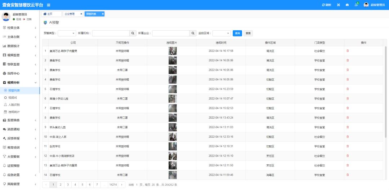Select 人脸识别 in the sidebar submenu

pos(20,105)
